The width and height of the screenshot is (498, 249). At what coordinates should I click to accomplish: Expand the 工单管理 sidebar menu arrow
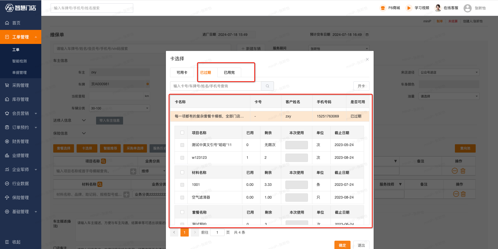point(36,37)
